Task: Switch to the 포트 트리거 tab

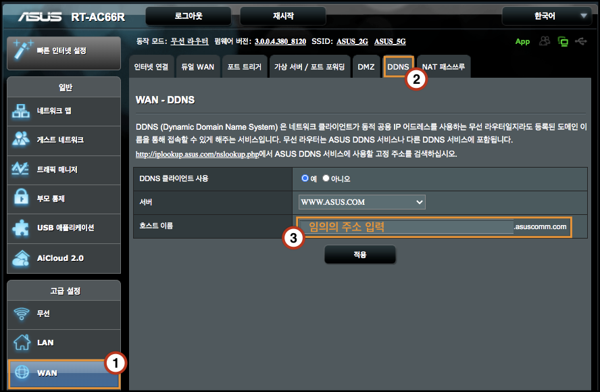Action: [x=245, y=67]
